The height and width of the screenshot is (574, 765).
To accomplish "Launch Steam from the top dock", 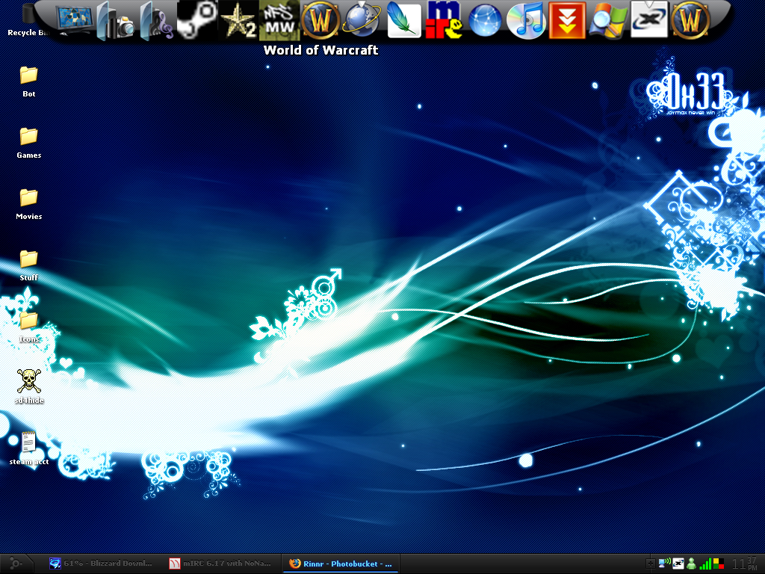I will (197, 20).
